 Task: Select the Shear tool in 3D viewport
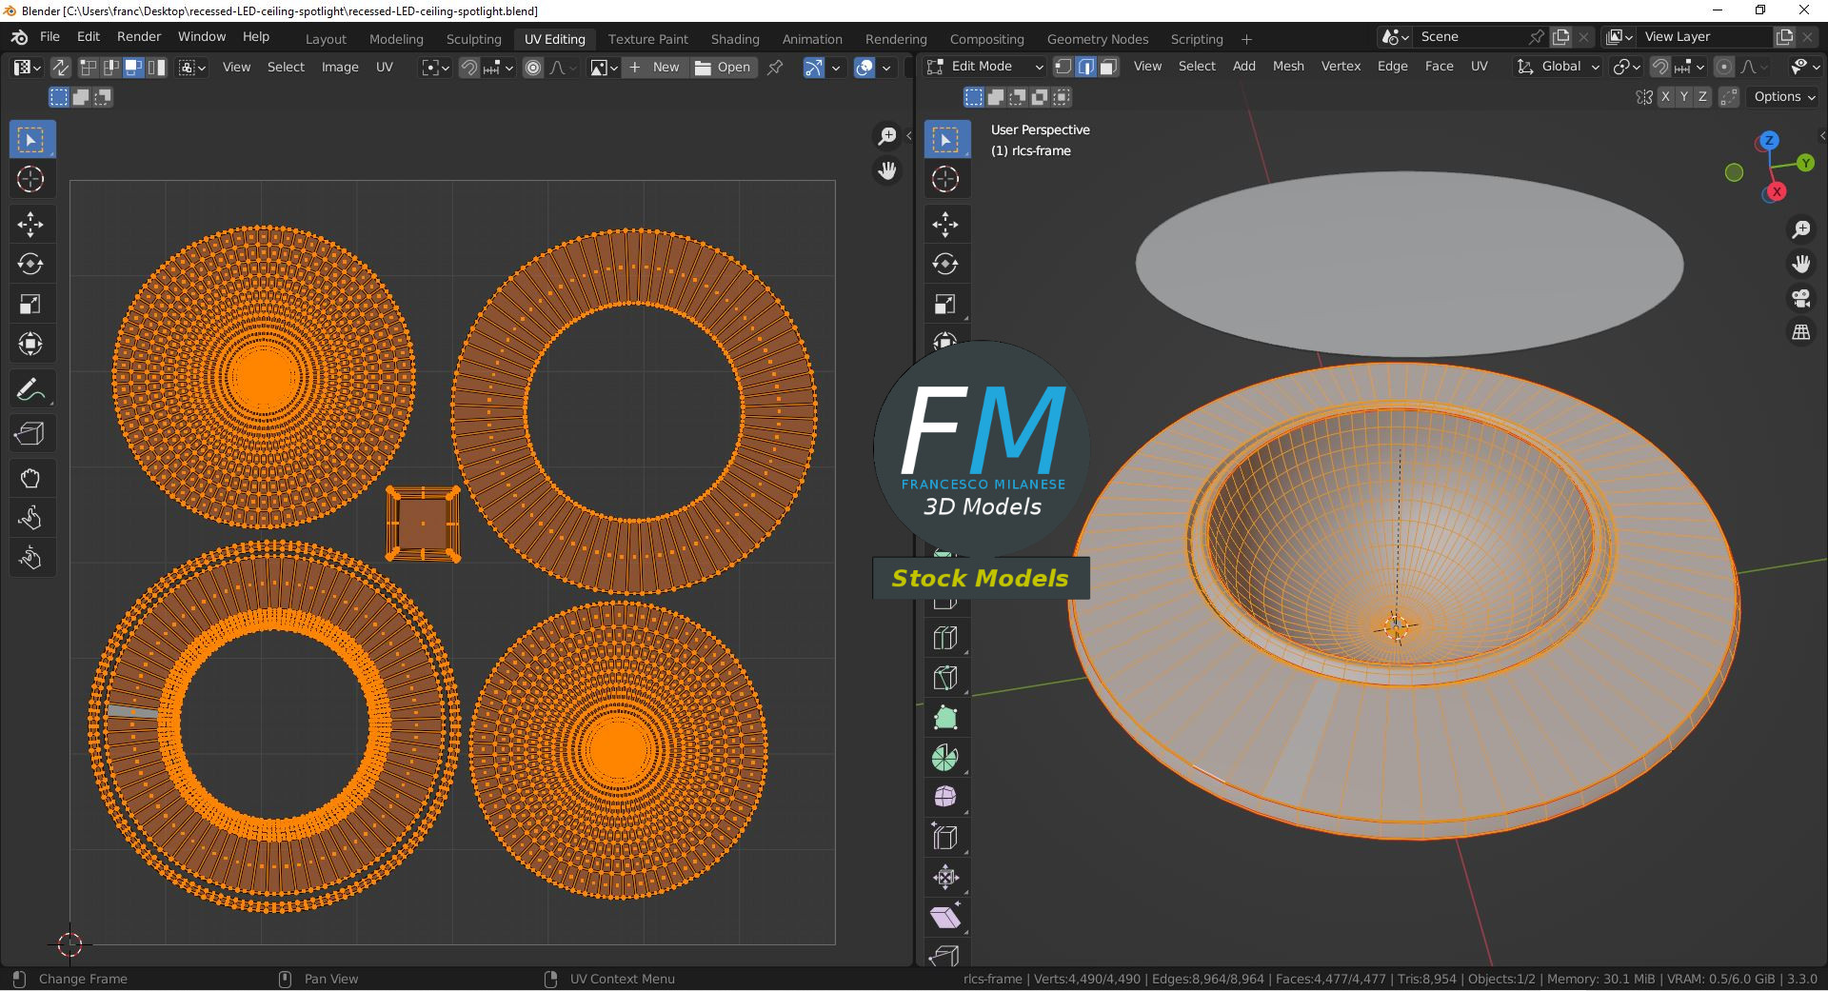click(x=944, y=918)
